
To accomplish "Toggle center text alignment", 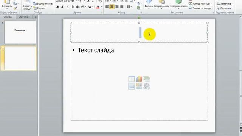I will pos(112,7).
